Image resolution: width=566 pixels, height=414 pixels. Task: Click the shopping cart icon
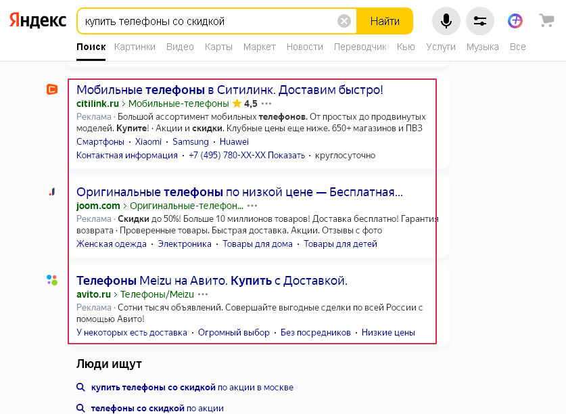(546, 21)
